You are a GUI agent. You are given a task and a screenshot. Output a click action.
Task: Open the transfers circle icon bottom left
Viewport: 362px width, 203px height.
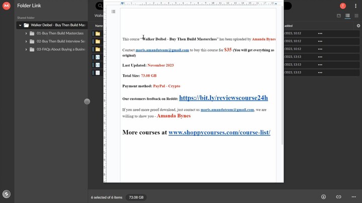[x=7, y=193]
